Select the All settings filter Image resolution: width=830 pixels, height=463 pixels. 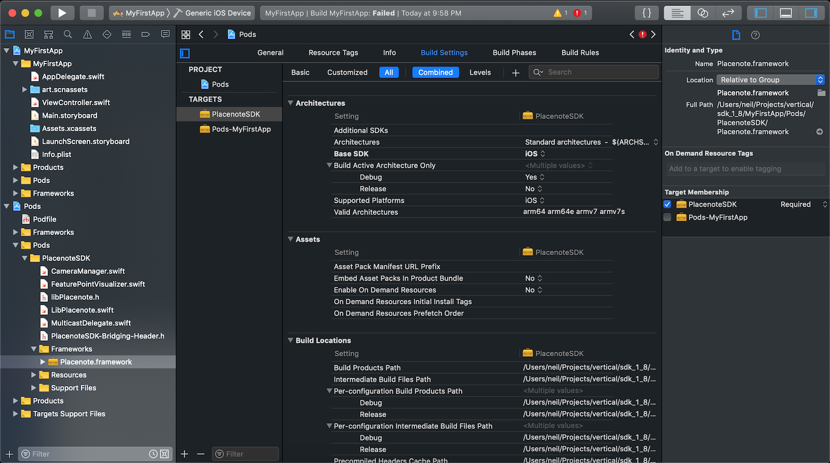click(x=389, y=72)
